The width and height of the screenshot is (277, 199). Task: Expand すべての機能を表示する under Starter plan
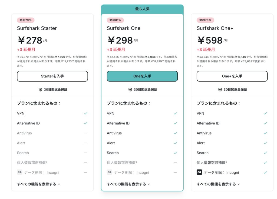coord(38,184)
